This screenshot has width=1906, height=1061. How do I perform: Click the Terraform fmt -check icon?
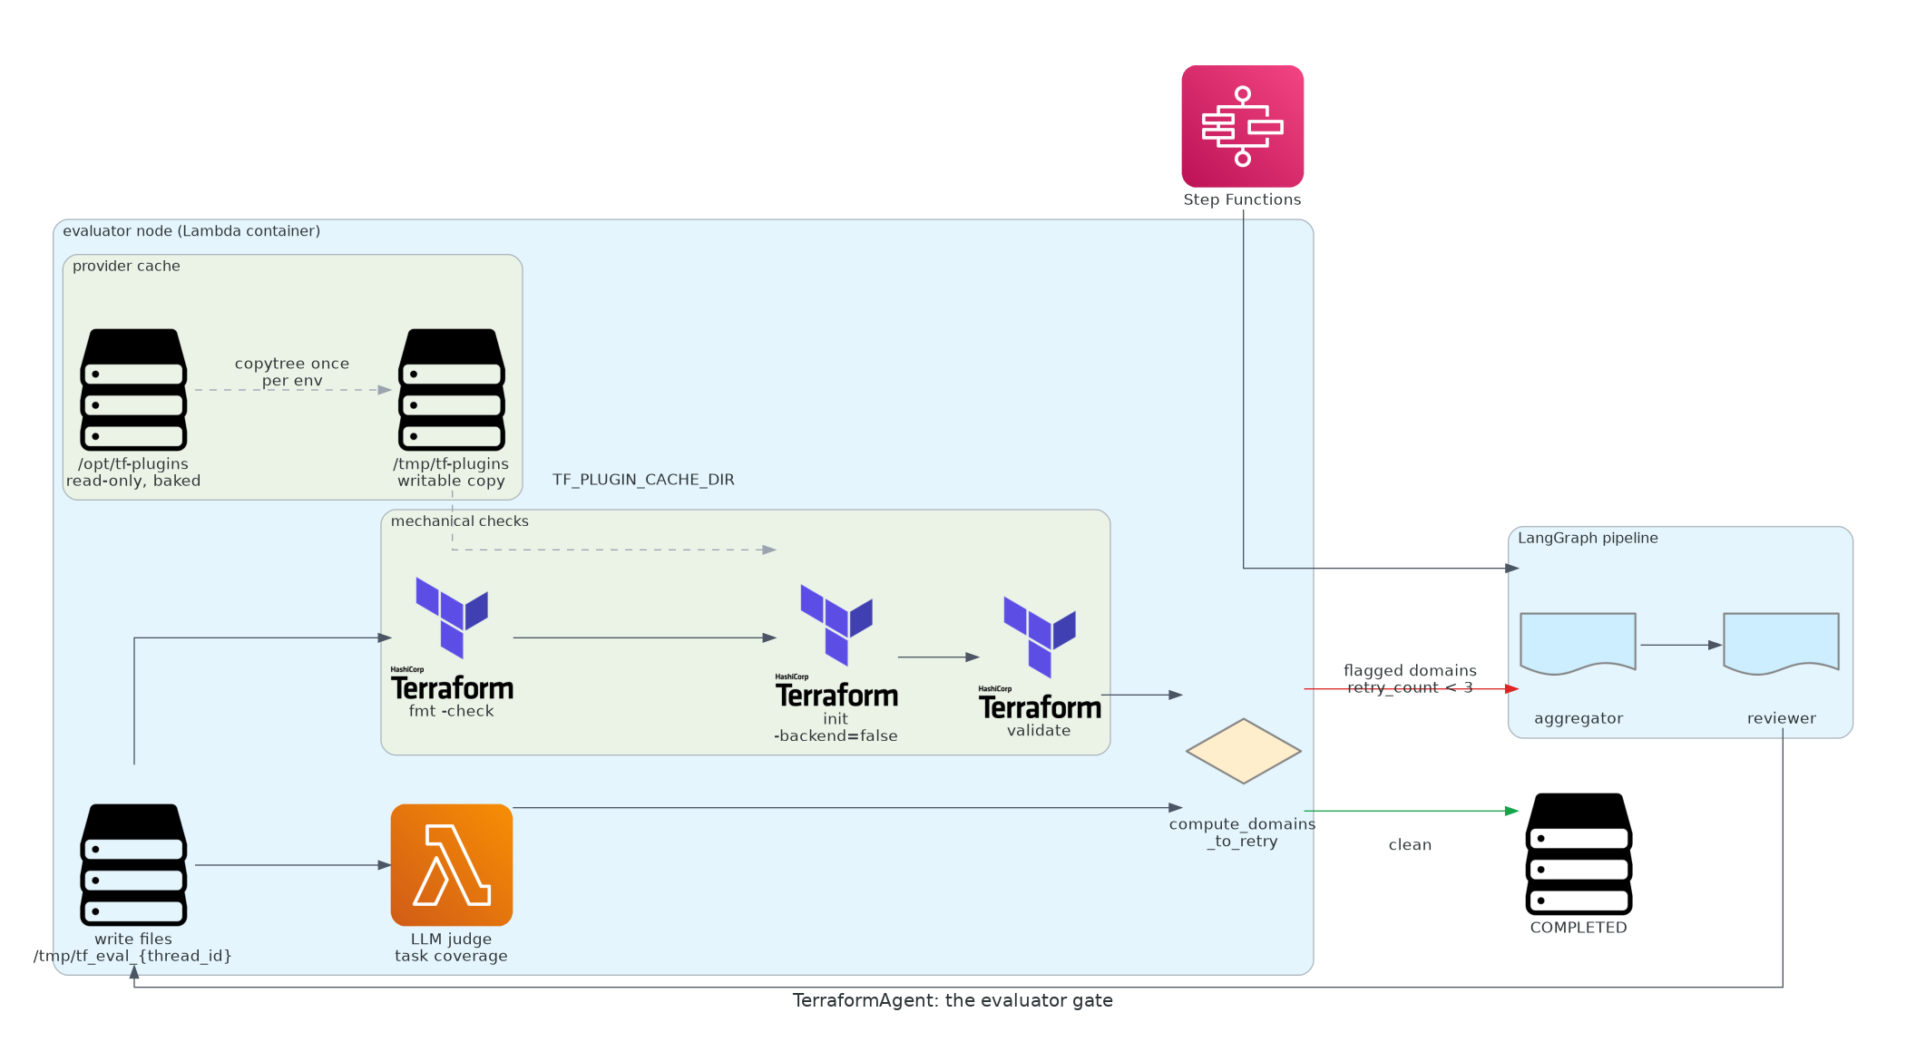click(452, 638)
